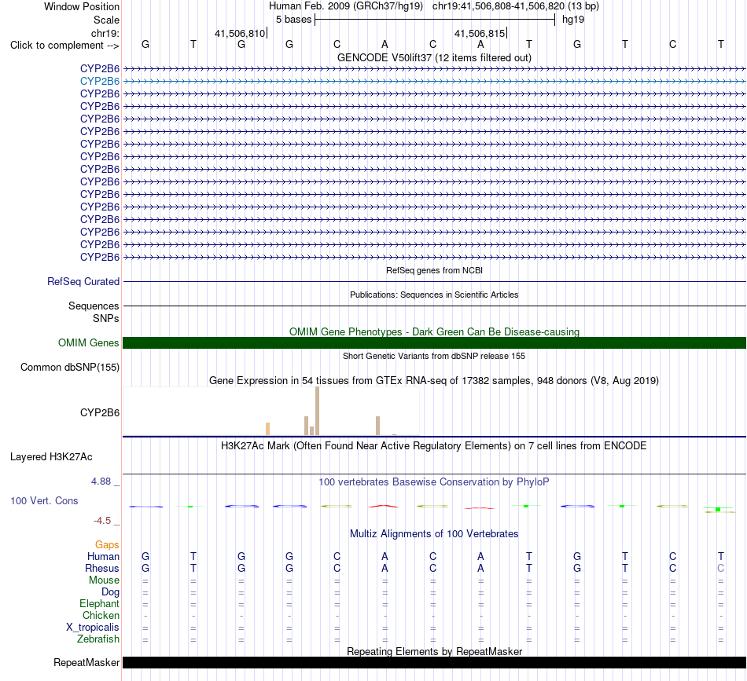Click the light-blue highlighted CYP2B6 transcript label

coord(100,82)
